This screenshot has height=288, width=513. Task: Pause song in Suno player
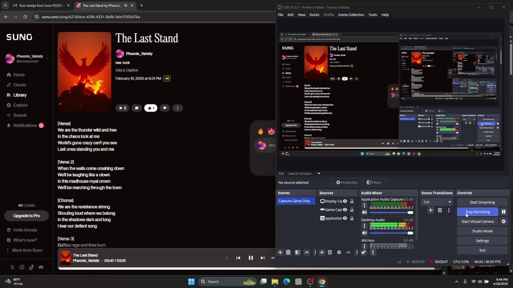click(x=251, y=258)
